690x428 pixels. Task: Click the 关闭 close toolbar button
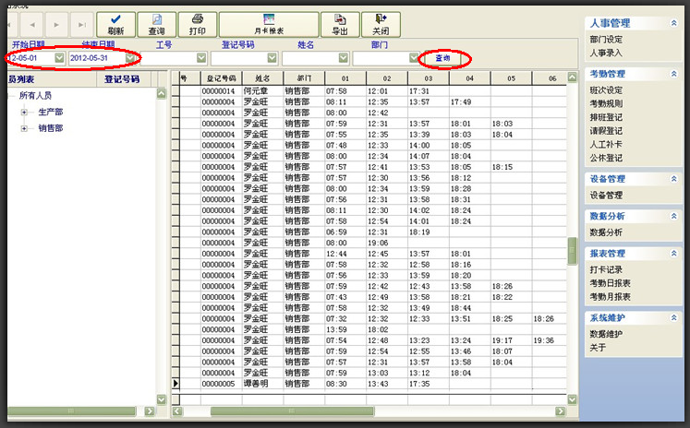tap(381, 25)
